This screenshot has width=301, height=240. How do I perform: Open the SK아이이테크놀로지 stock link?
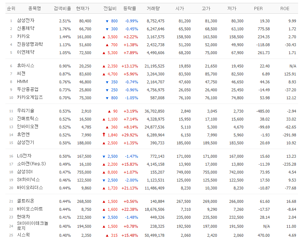coord(33,226)
